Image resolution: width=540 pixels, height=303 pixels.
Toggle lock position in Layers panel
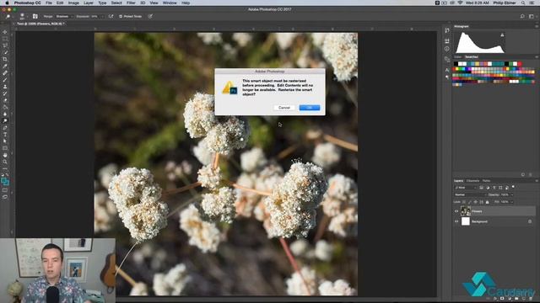476,202
